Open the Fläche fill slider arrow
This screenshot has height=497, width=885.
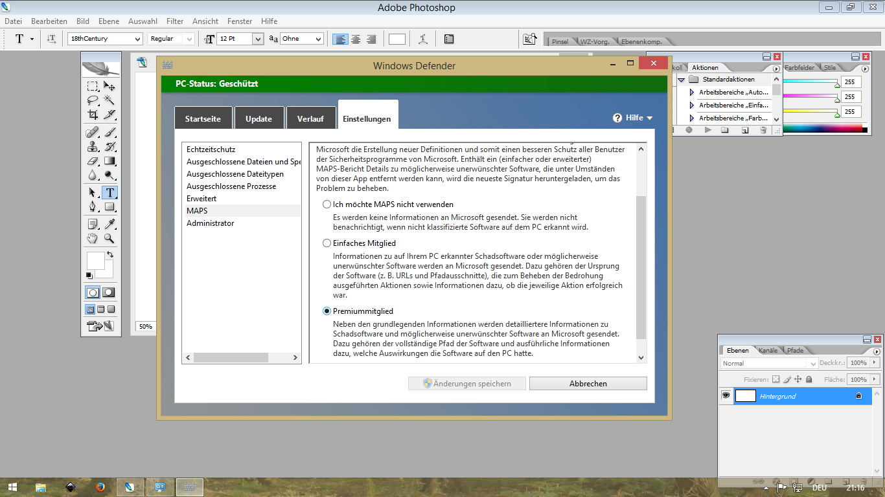875,379
